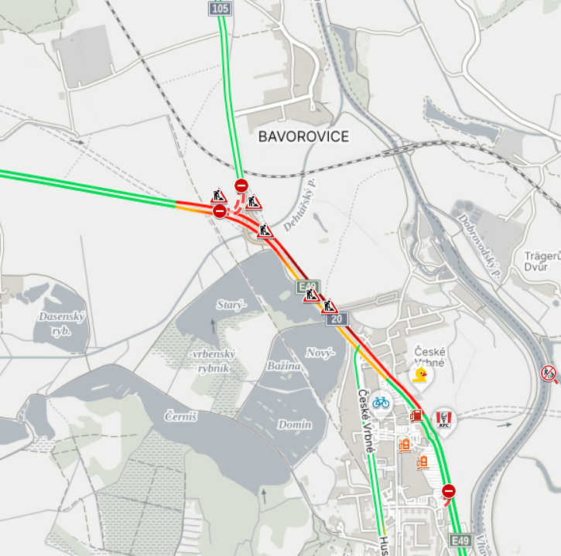This screenshot has width=561, height=556.
Task: Click the road closure sign on western junction
Action: 220,211
